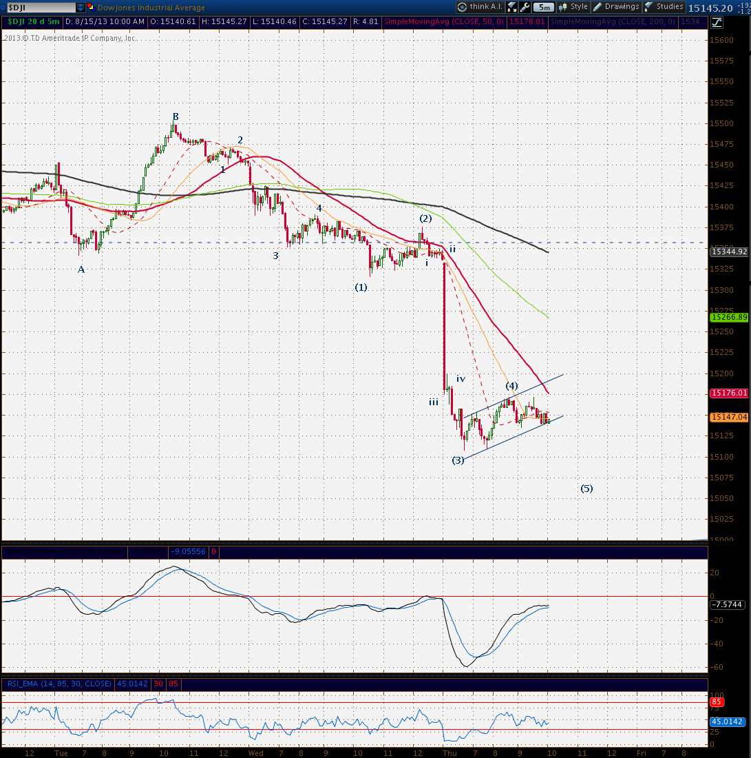Open the Drawings menu

[616, 7]
